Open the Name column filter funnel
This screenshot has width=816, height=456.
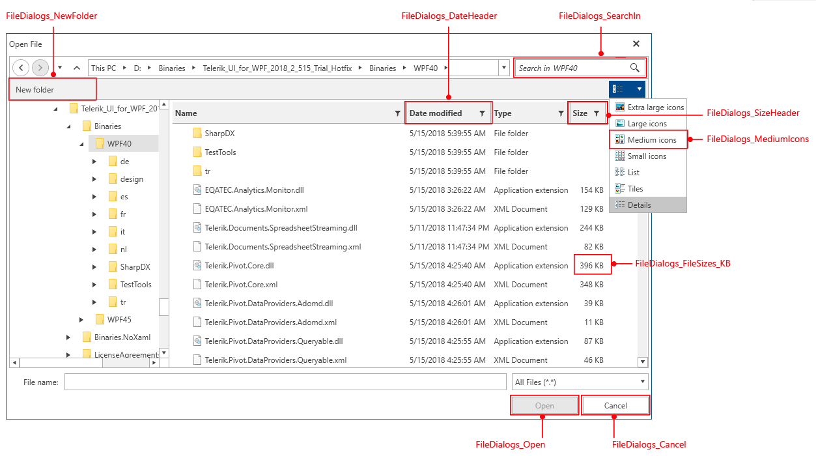(x=398, y=113)
